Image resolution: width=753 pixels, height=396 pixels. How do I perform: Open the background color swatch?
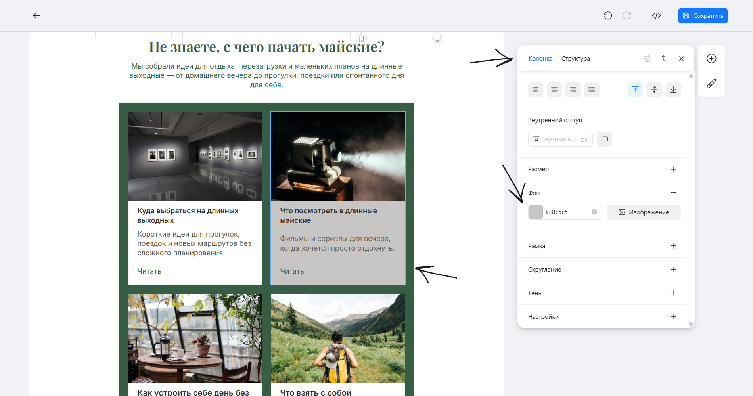coord(535,212)
